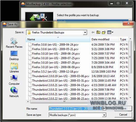Viewport: 136px width, 122px height.
Task: Open the Save as type dropdown arrow
Action: [x=104, y=115]
